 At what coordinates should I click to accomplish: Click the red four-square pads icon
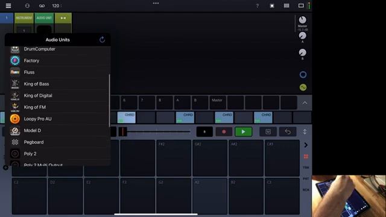click(306, 157)
